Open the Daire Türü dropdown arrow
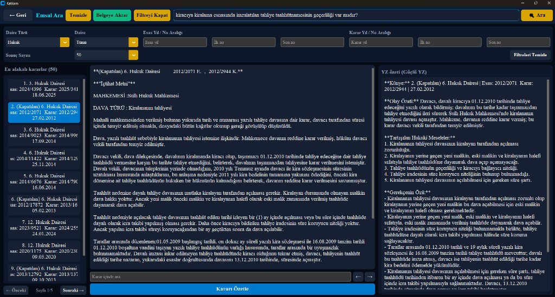This screenshot has height=297, width=555. tap(64, 42)
